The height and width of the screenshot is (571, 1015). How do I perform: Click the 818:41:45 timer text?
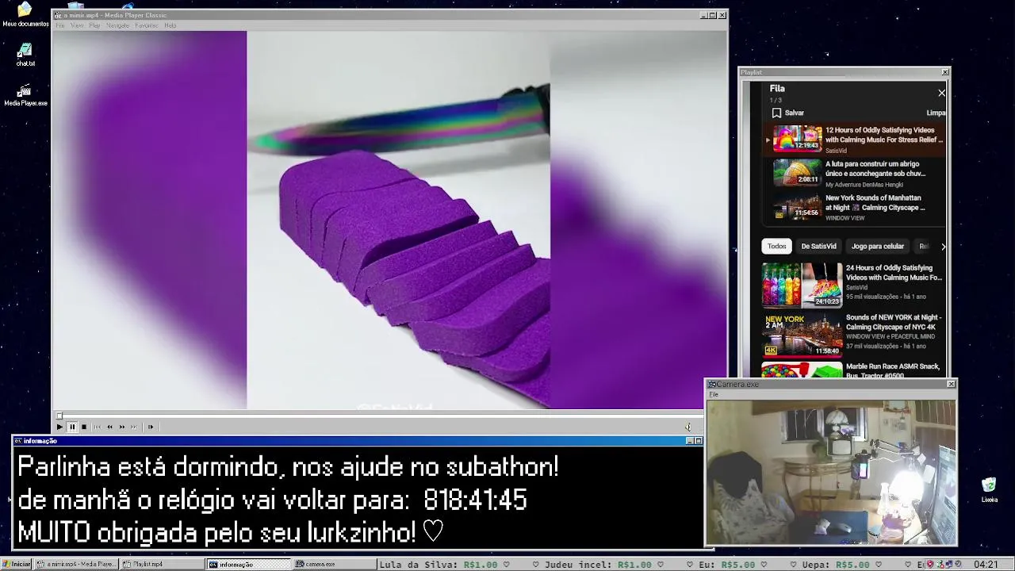[x=475, y=500]
